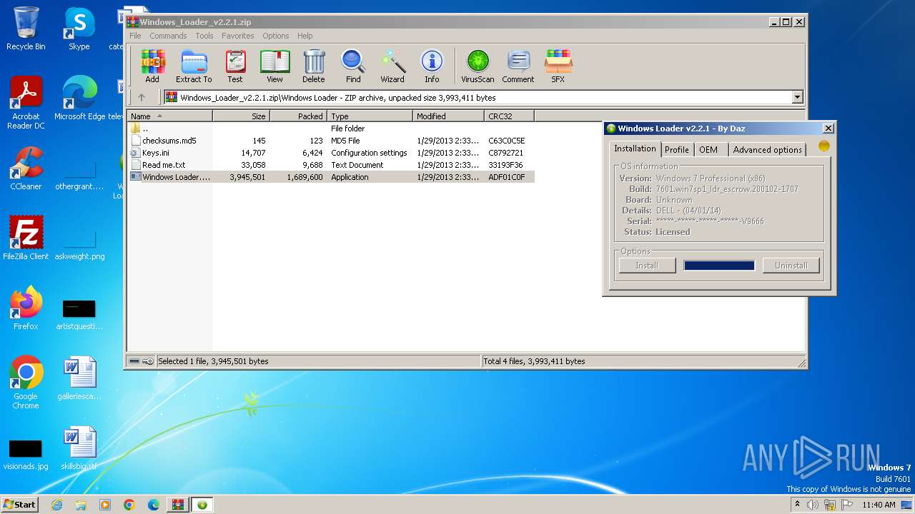The image size is (915, 514).
Task: Open Internet Explorer from taskbar
Action: point(56,505)
